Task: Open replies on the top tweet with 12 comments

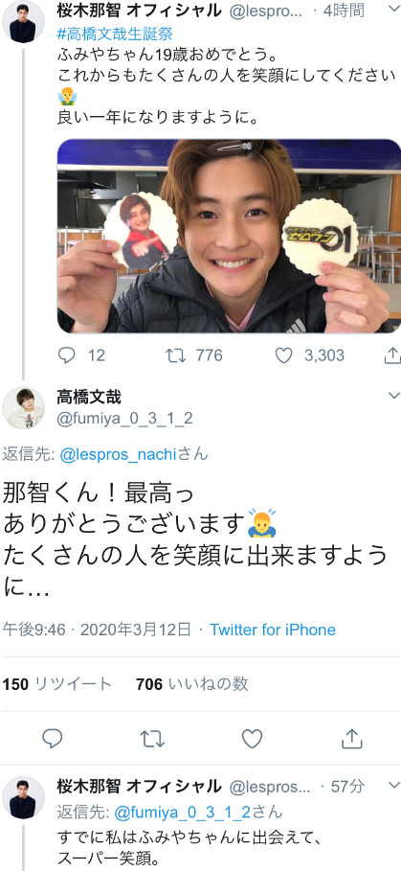Action: (x=67, y=355)
